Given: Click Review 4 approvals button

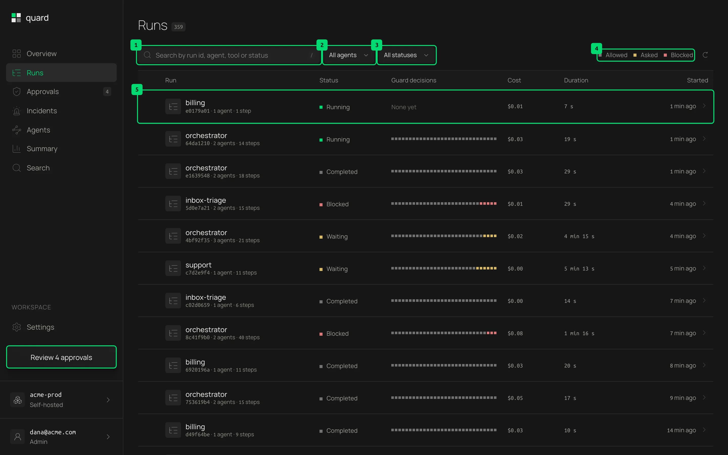Looking at the screenshot, I should pos(61,357).
